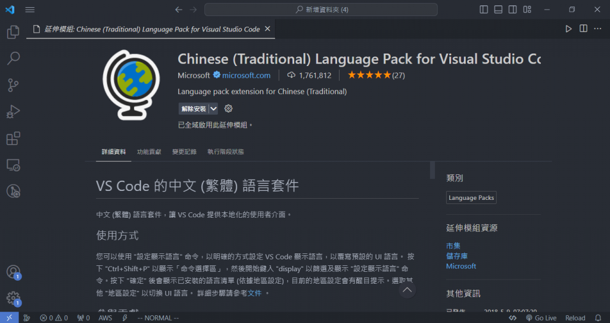Screen dimensions: 610x323
Task: Open the Explorer view in activity bar
Action: 13,32
